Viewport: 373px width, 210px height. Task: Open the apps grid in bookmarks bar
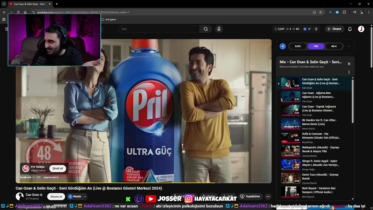[4, 20]
